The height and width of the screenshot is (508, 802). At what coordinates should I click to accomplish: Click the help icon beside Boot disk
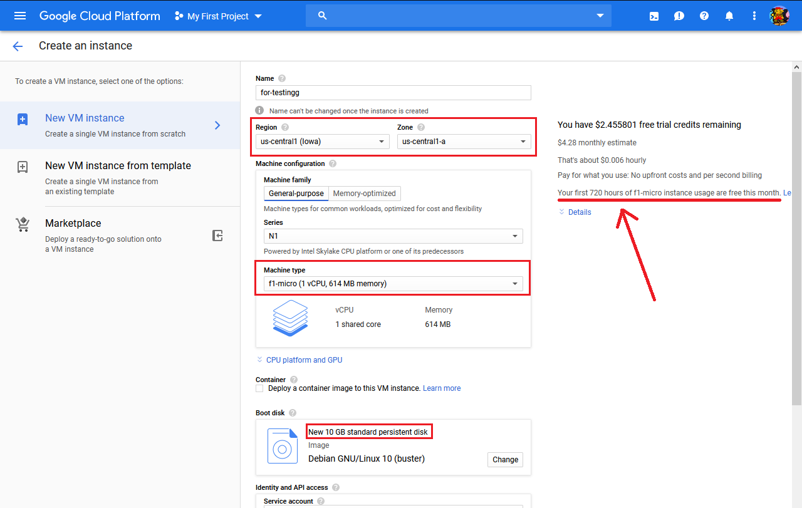(x=293, y=413)
